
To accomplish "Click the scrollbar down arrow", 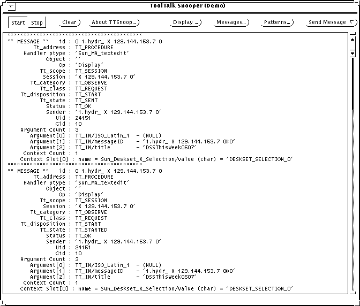I will 352,53.
